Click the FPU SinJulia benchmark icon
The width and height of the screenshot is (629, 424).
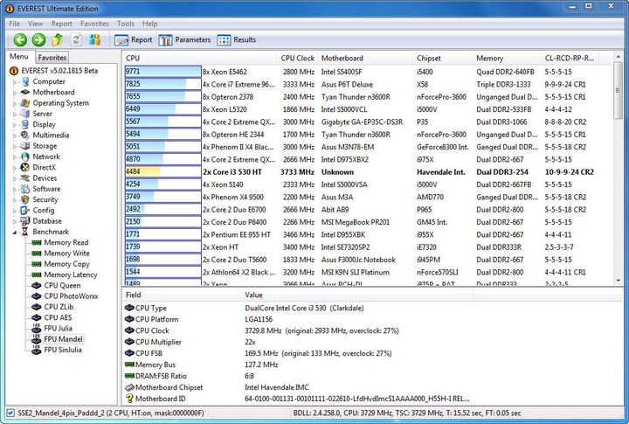pyautogui.click(x=37, y=350)
